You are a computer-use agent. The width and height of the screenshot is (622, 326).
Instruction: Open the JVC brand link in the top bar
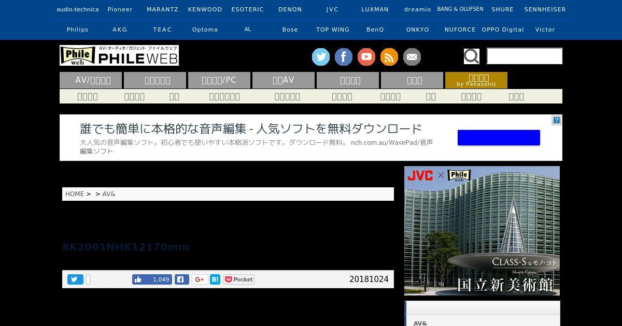333,9
